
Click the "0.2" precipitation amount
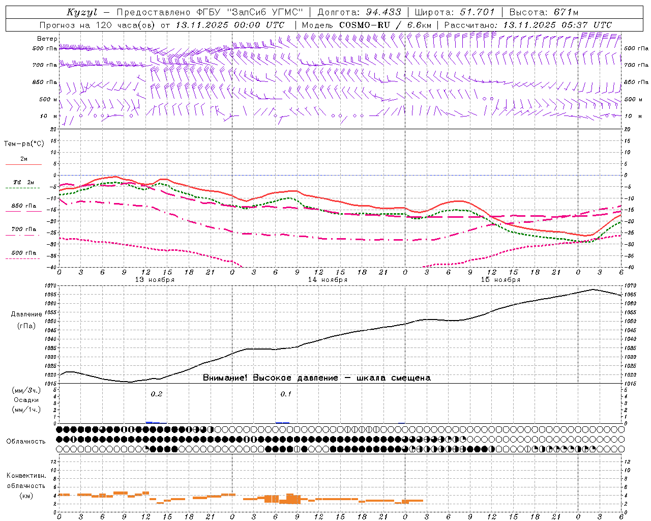click(x=157, y=394)
